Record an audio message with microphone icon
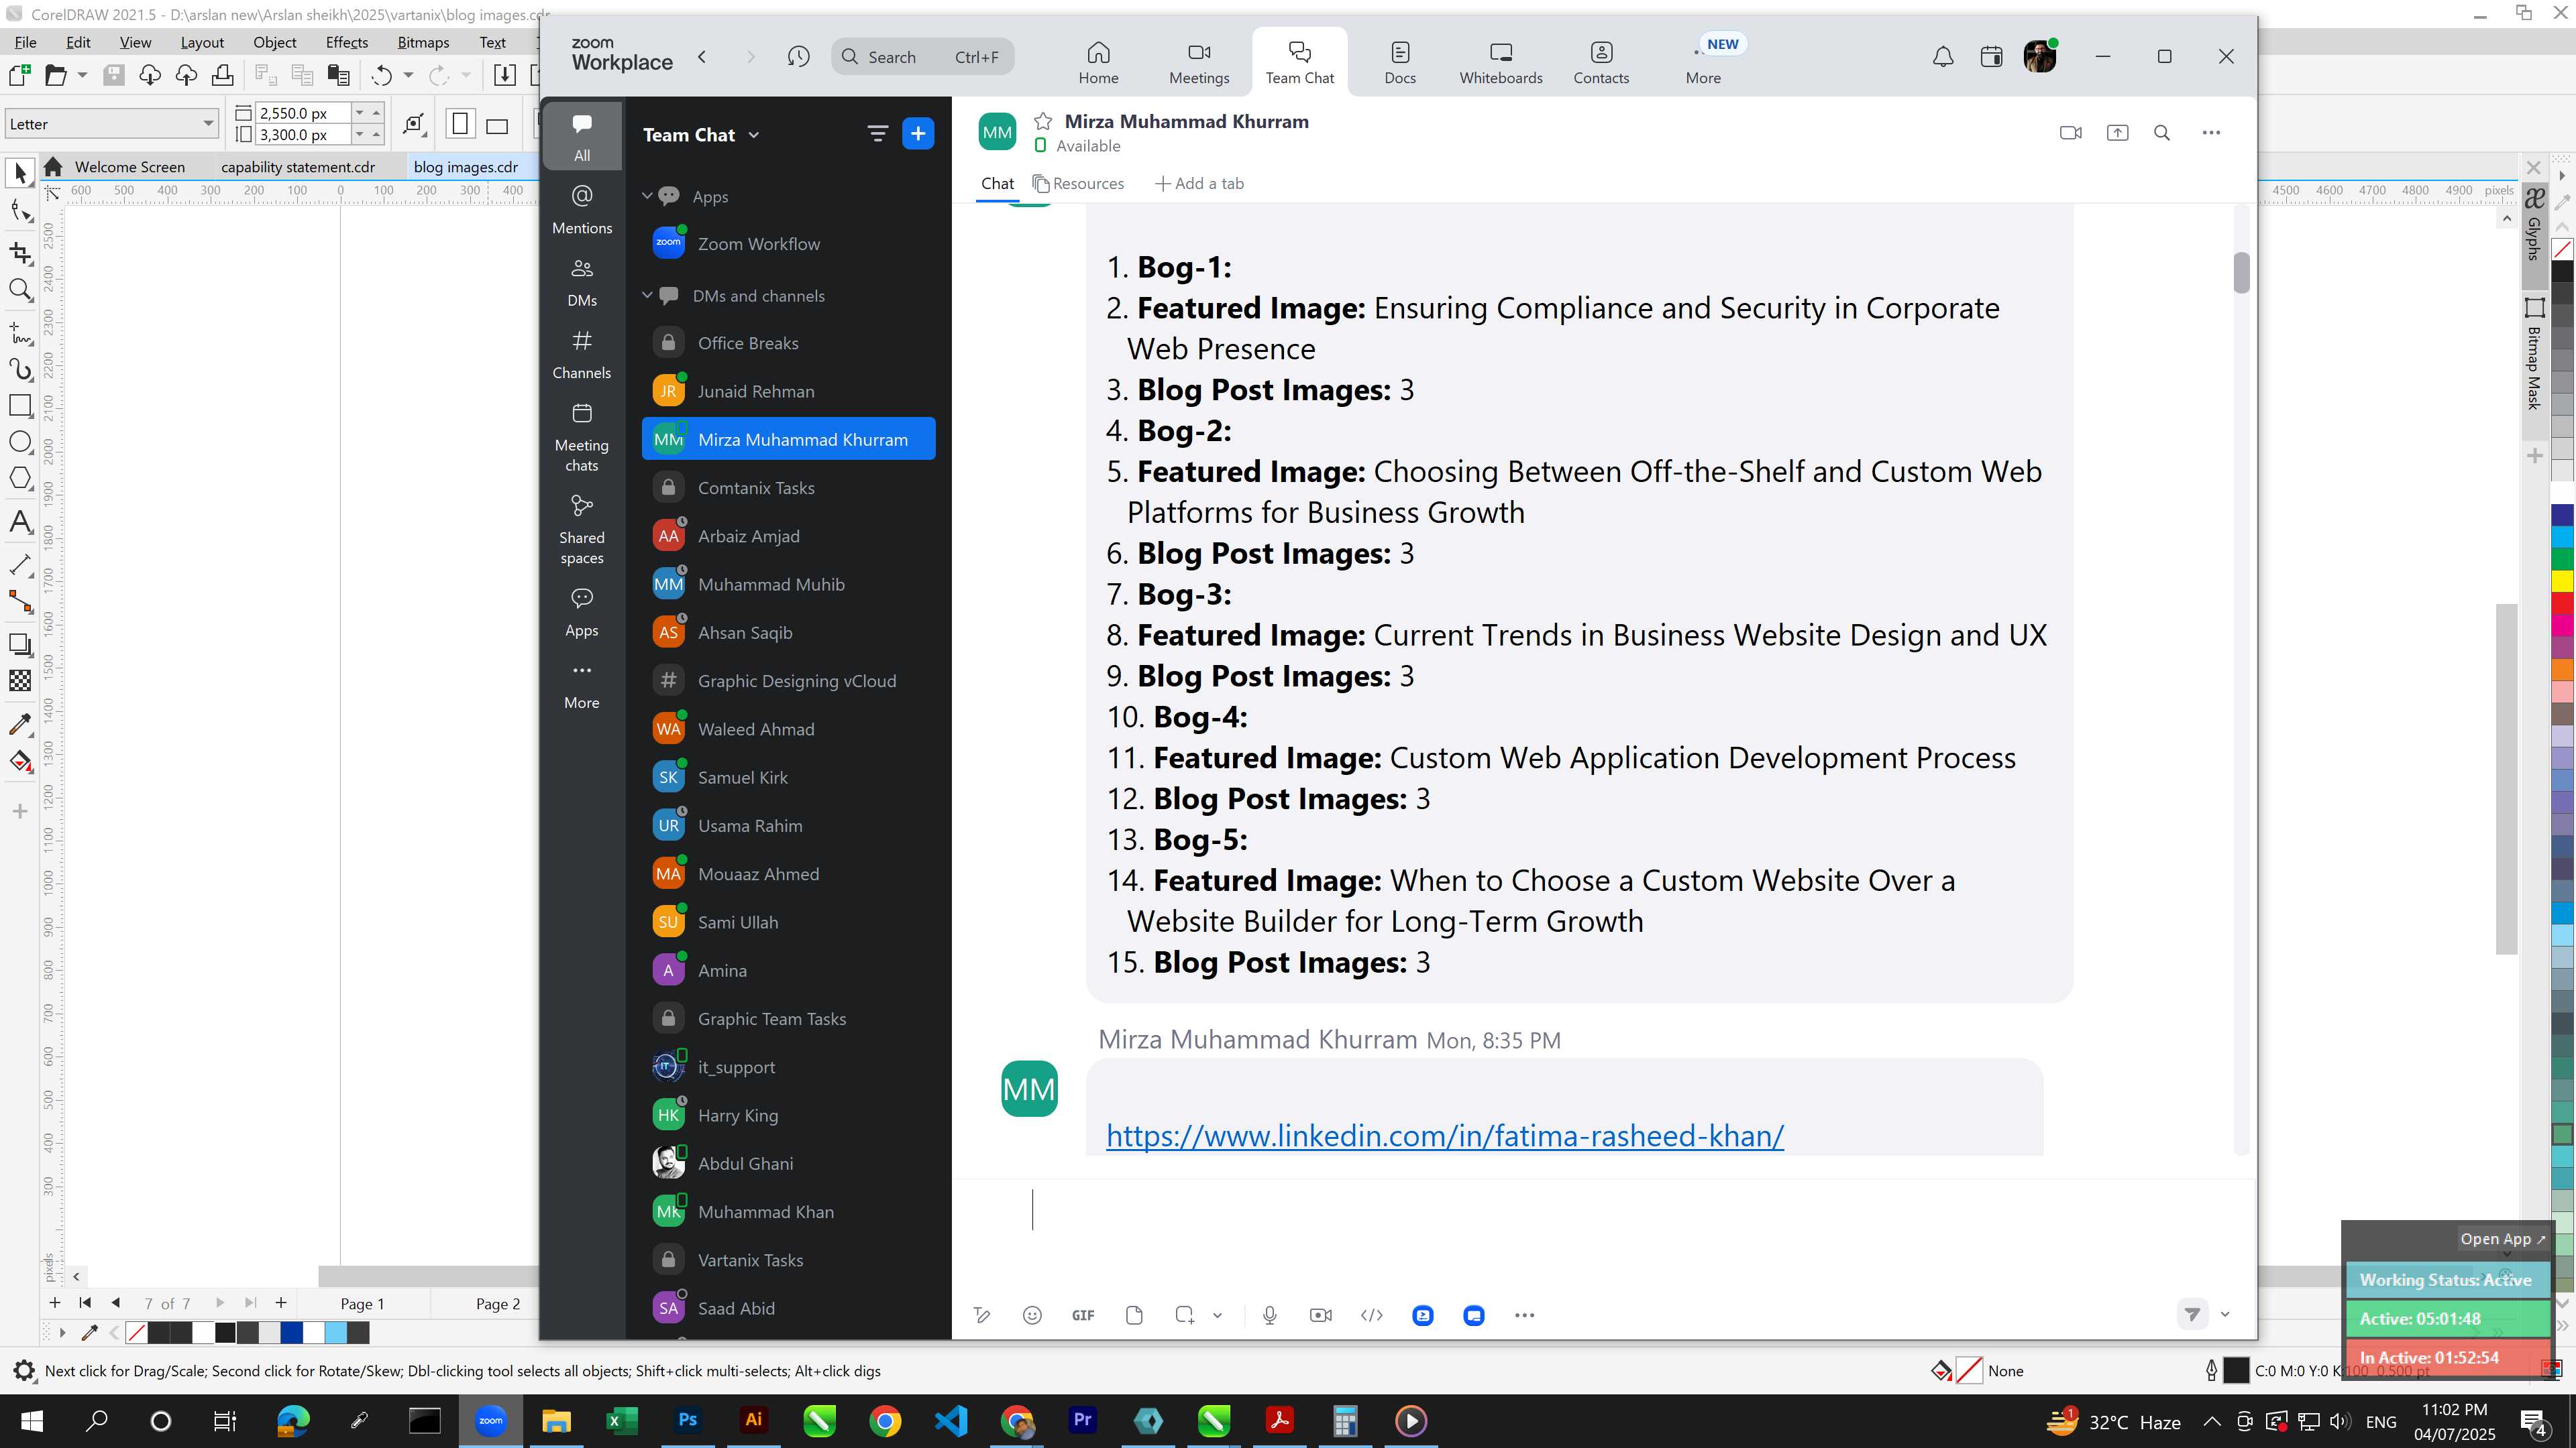 point(1270,1315)
